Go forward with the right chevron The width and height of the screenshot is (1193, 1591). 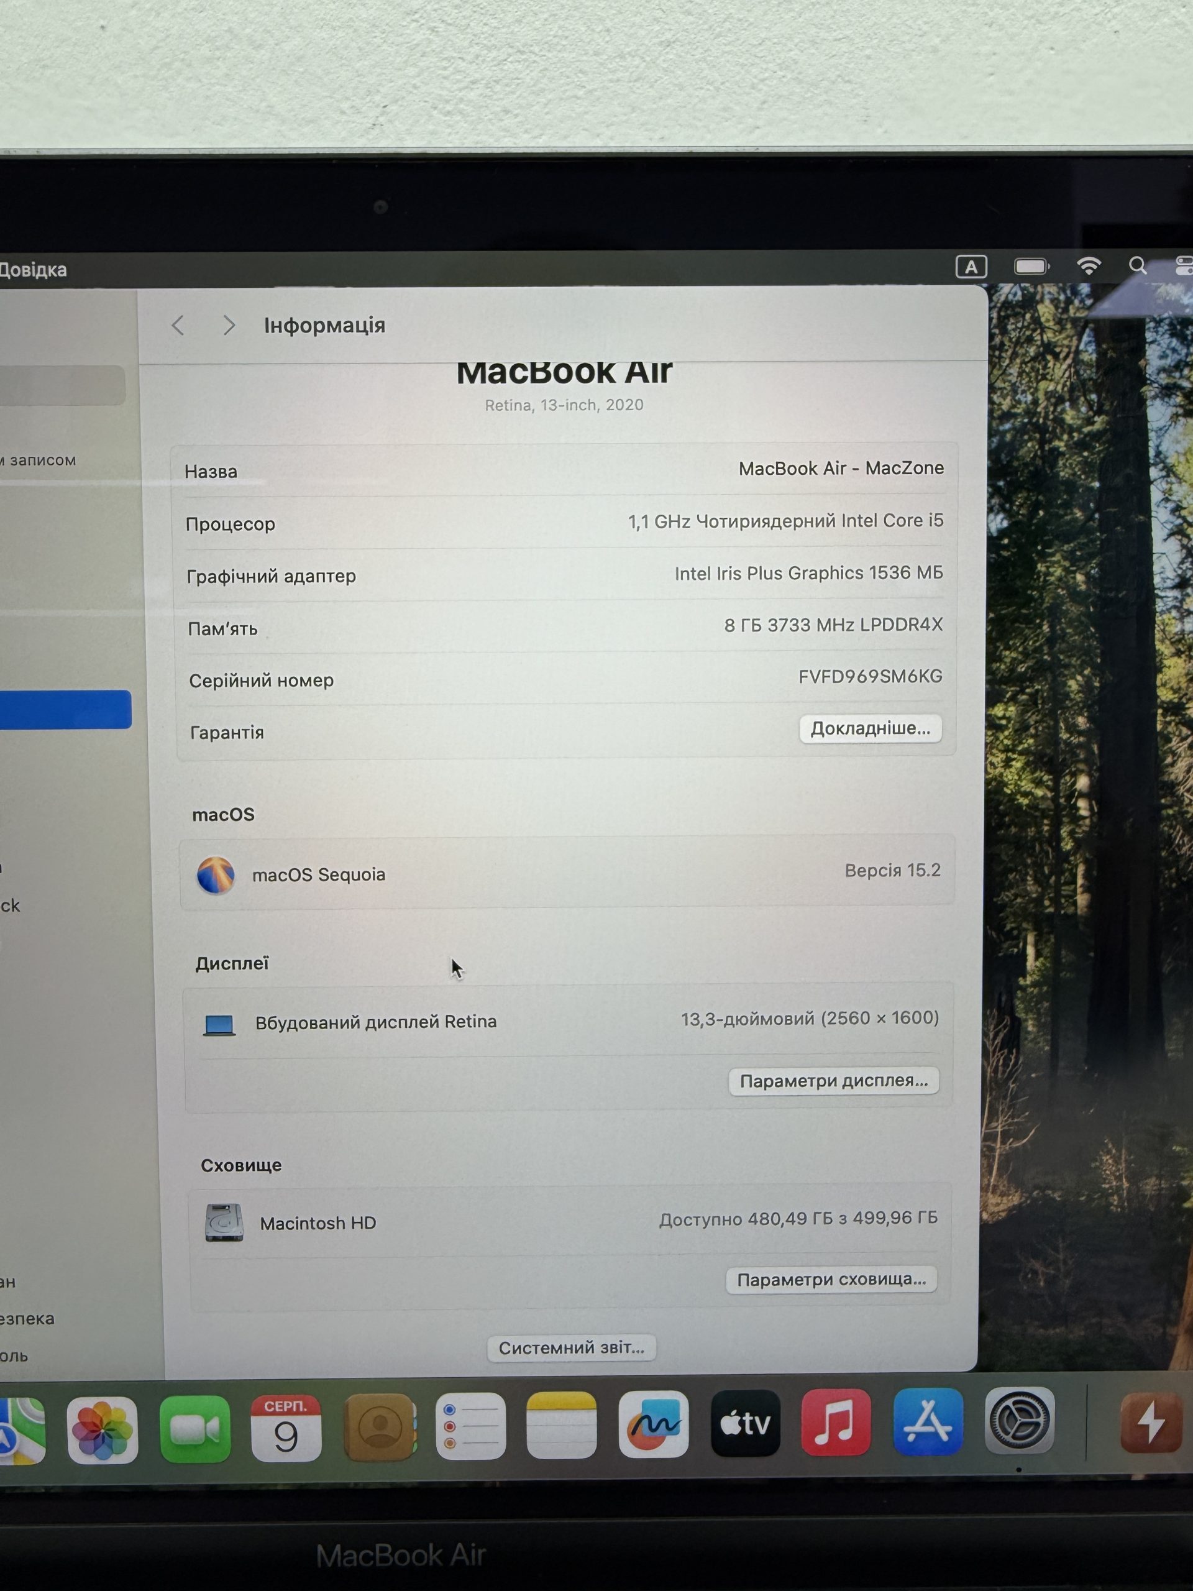pos(229,325)
